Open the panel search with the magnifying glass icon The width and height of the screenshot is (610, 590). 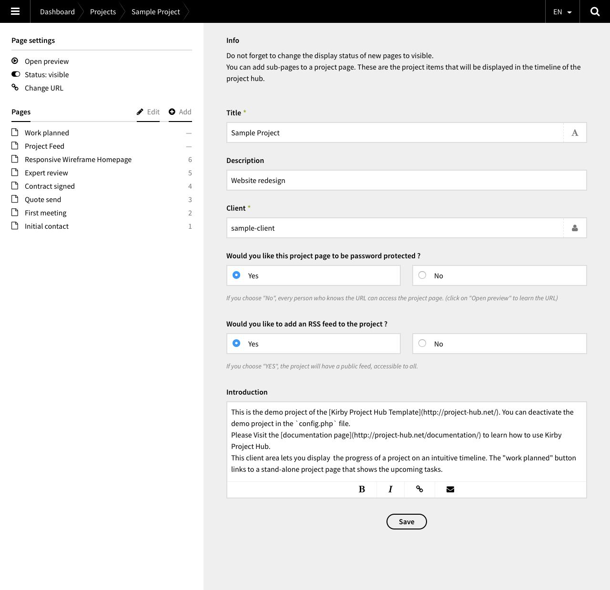[595, 11]
